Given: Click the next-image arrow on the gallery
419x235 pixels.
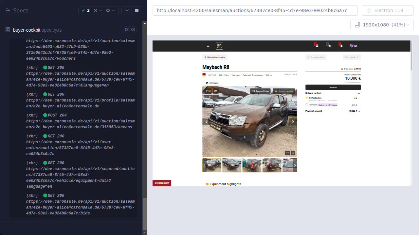Looking at the screenshot, I should [293, 121].
